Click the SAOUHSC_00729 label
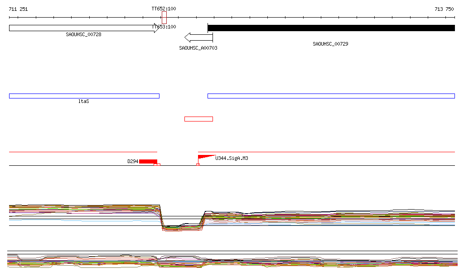464x276 pixels. point(330,44)
